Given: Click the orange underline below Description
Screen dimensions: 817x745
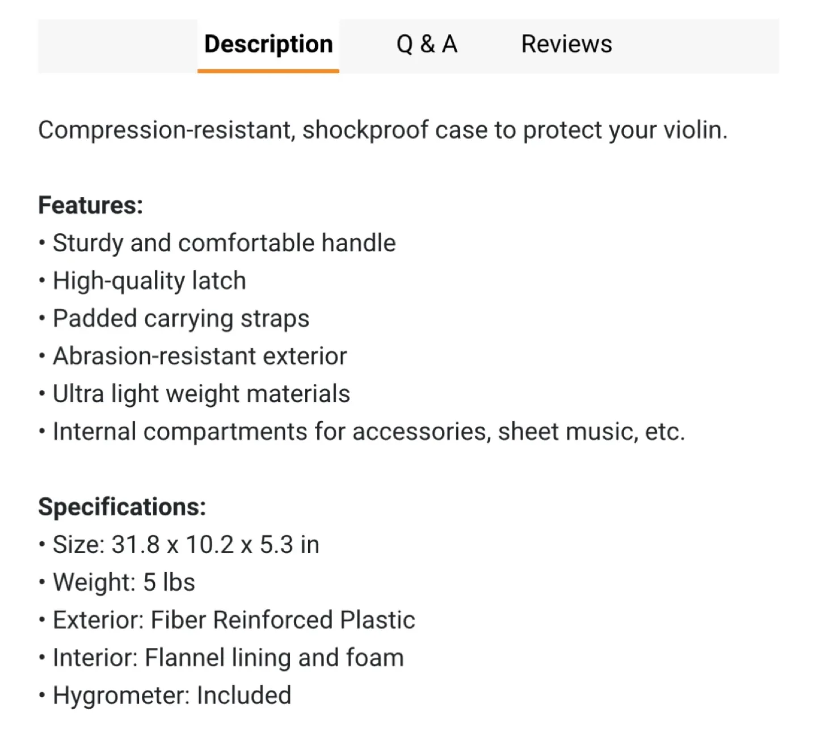Looking at the screenshot, I should (x=268, y=69).
